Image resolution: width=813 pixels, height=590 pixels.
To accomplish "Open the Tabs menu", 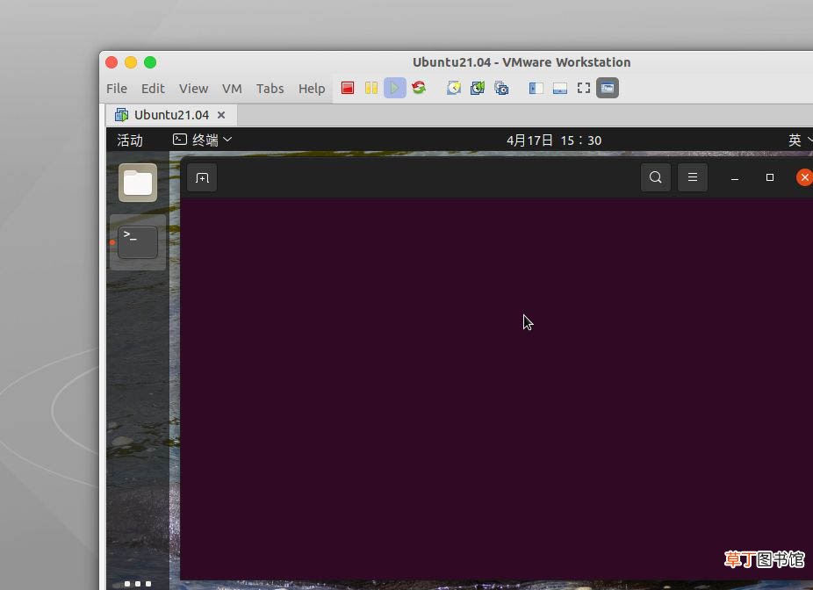I will (x=270, y=89).
